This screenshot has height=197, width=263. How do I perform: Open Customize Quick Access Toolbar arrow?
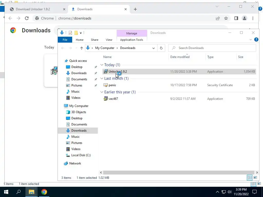pyautogui.click(x=81, y=33)
